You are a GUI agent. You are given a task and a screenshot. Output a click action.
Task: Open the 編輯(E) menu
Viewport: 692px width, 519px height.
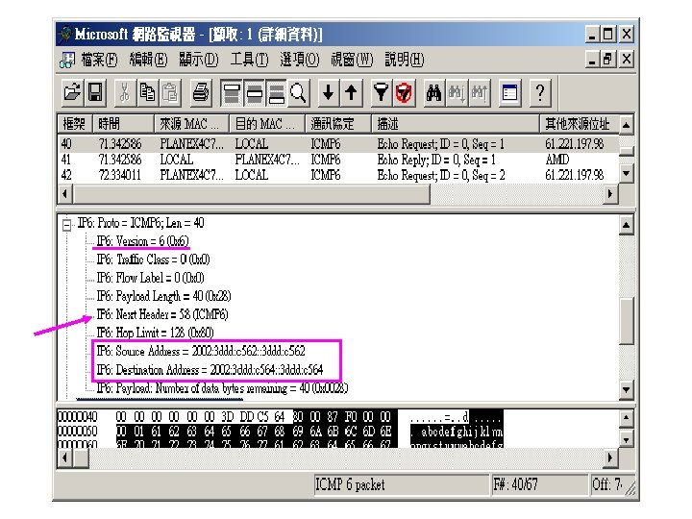148,60
